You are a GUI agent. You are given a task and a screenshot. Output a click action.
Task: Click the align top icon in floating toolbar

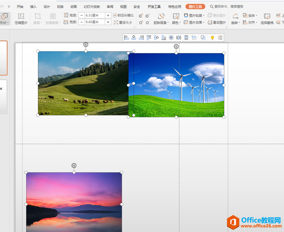(x=149, y=38)
